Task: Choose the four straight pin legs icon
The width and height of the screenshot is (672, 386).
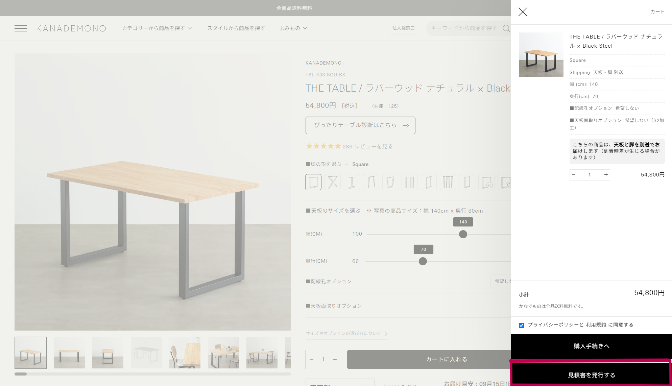Action: click(x=409, y=182)
